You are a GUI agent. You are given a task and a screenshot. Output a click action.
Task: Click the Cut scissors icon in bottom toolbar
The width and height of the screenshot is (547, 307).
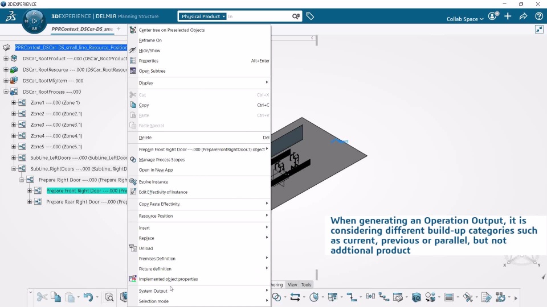click(x=42, y=297)
